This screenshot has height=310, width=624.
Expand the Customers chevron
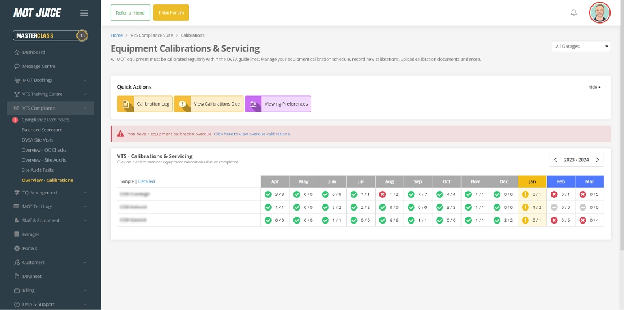click(85, 262)
